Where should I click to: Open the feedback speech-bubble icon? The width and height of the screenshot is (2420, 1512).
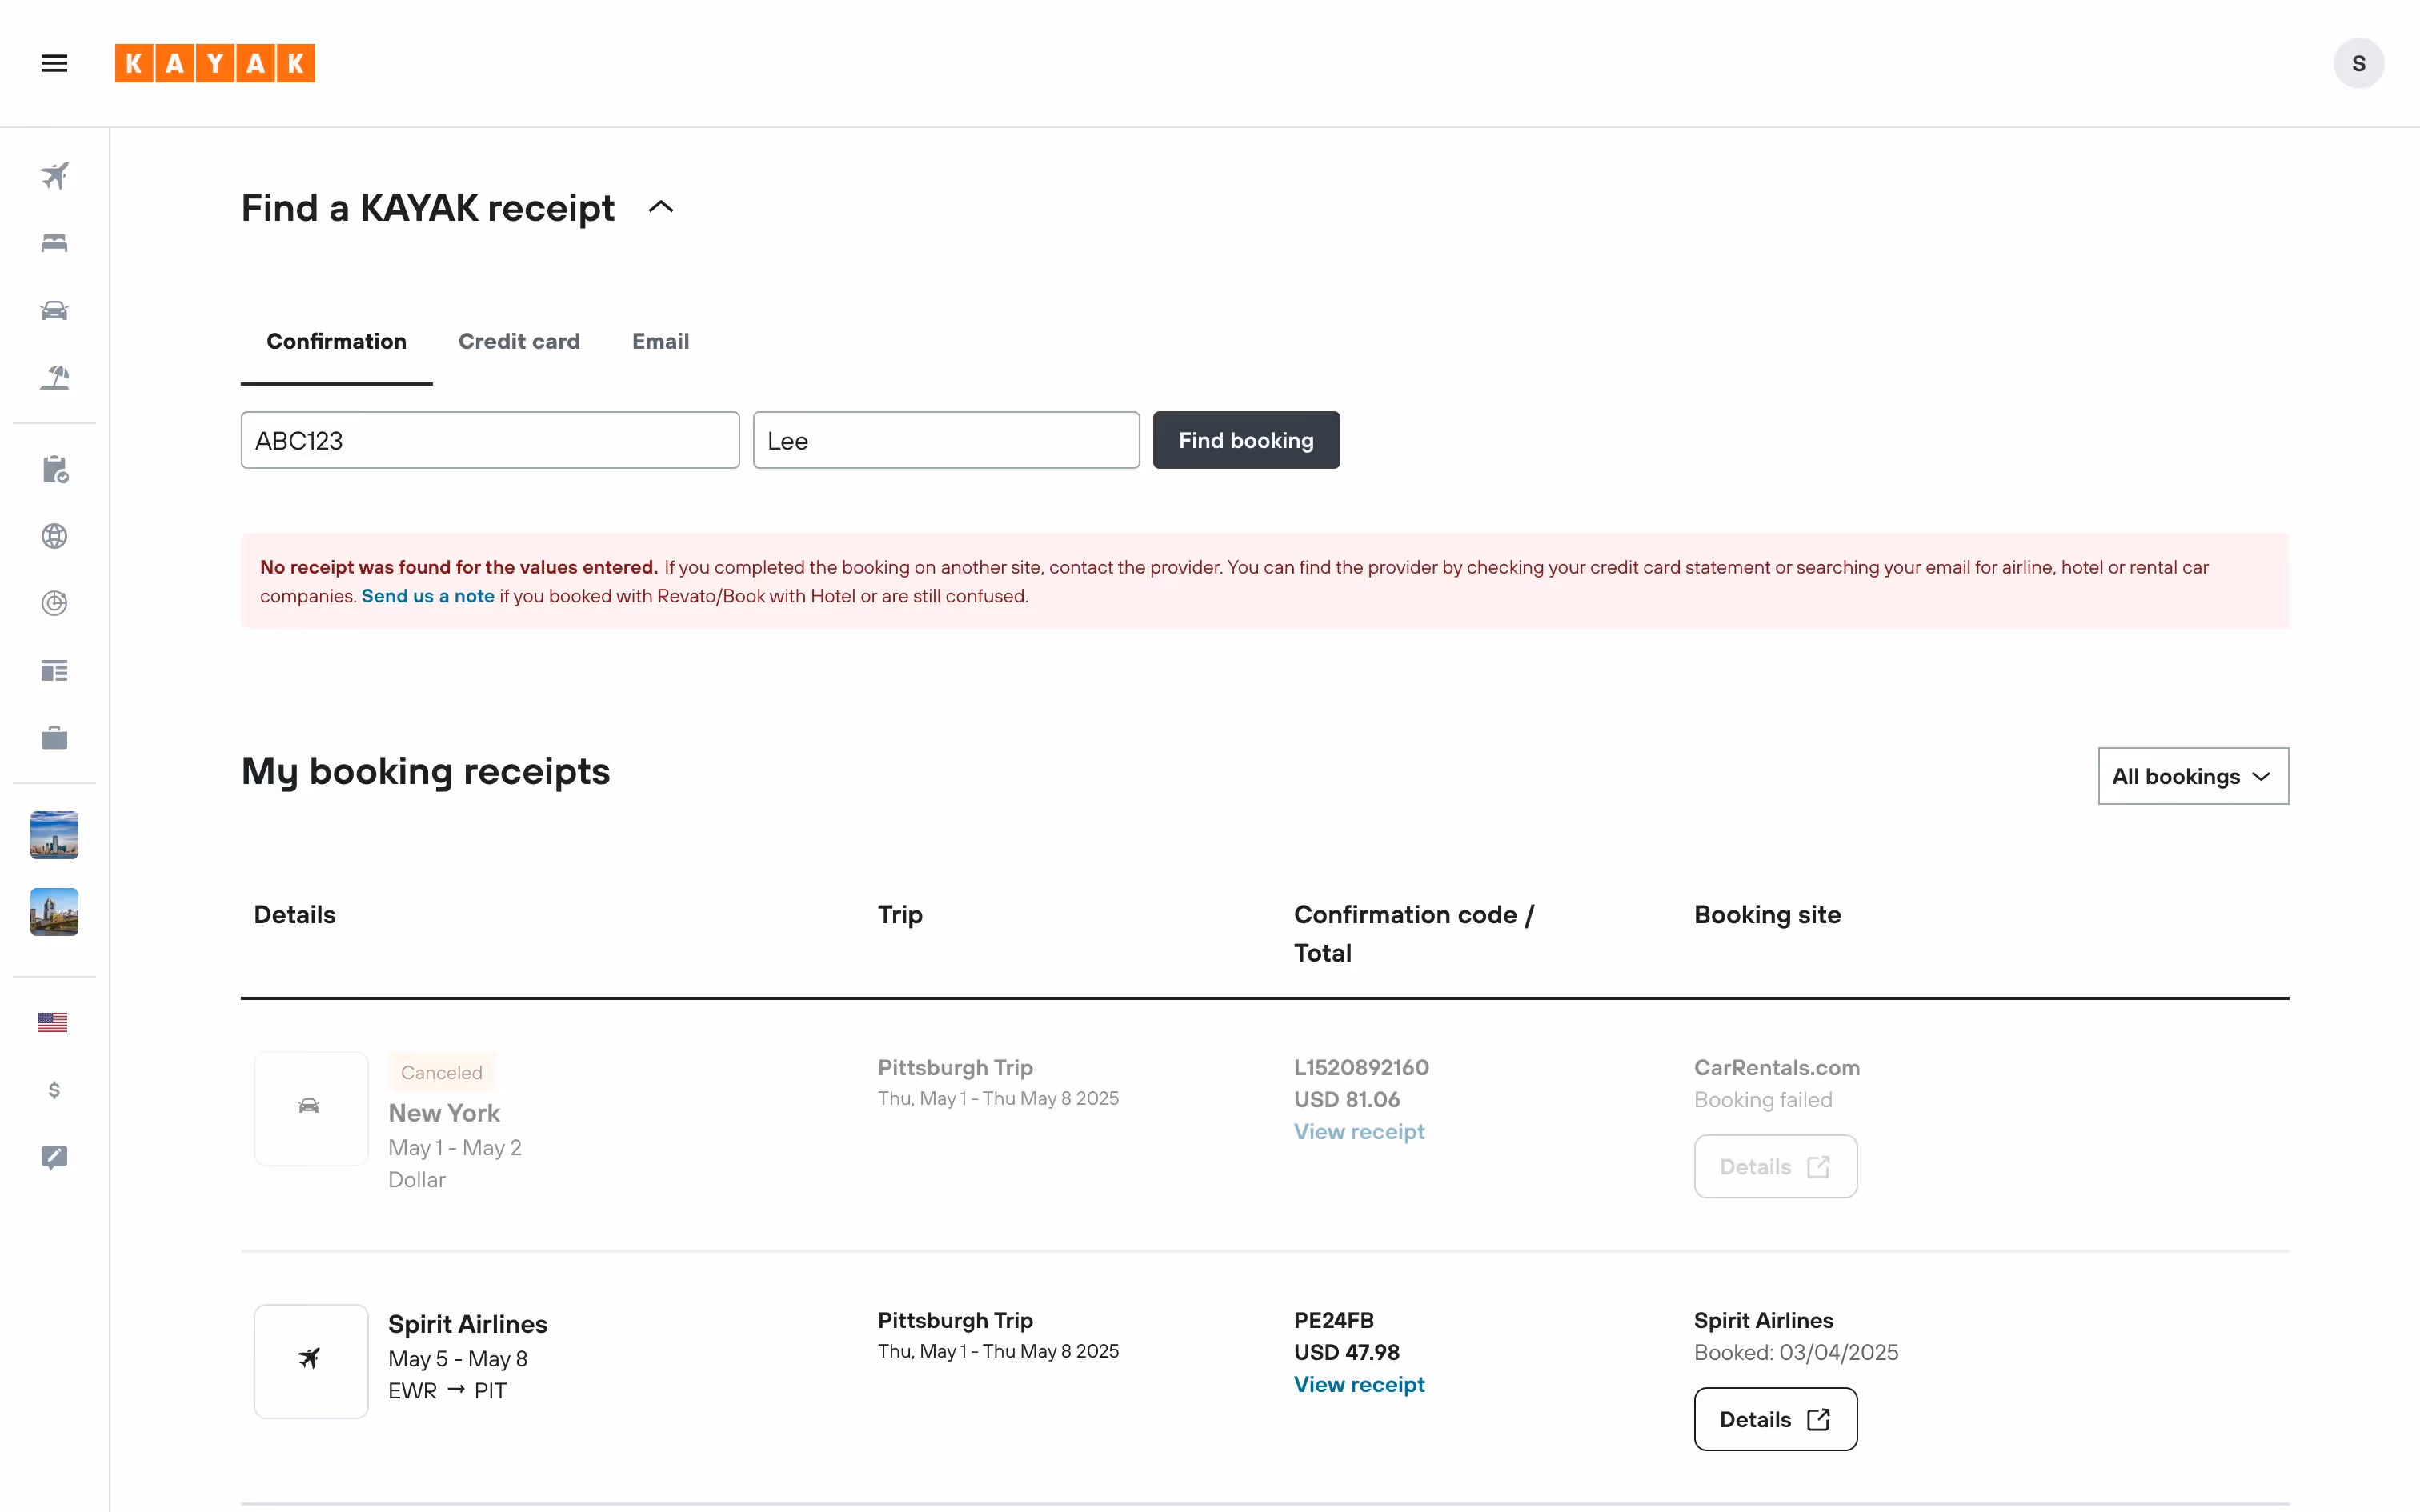point(54,1157)
